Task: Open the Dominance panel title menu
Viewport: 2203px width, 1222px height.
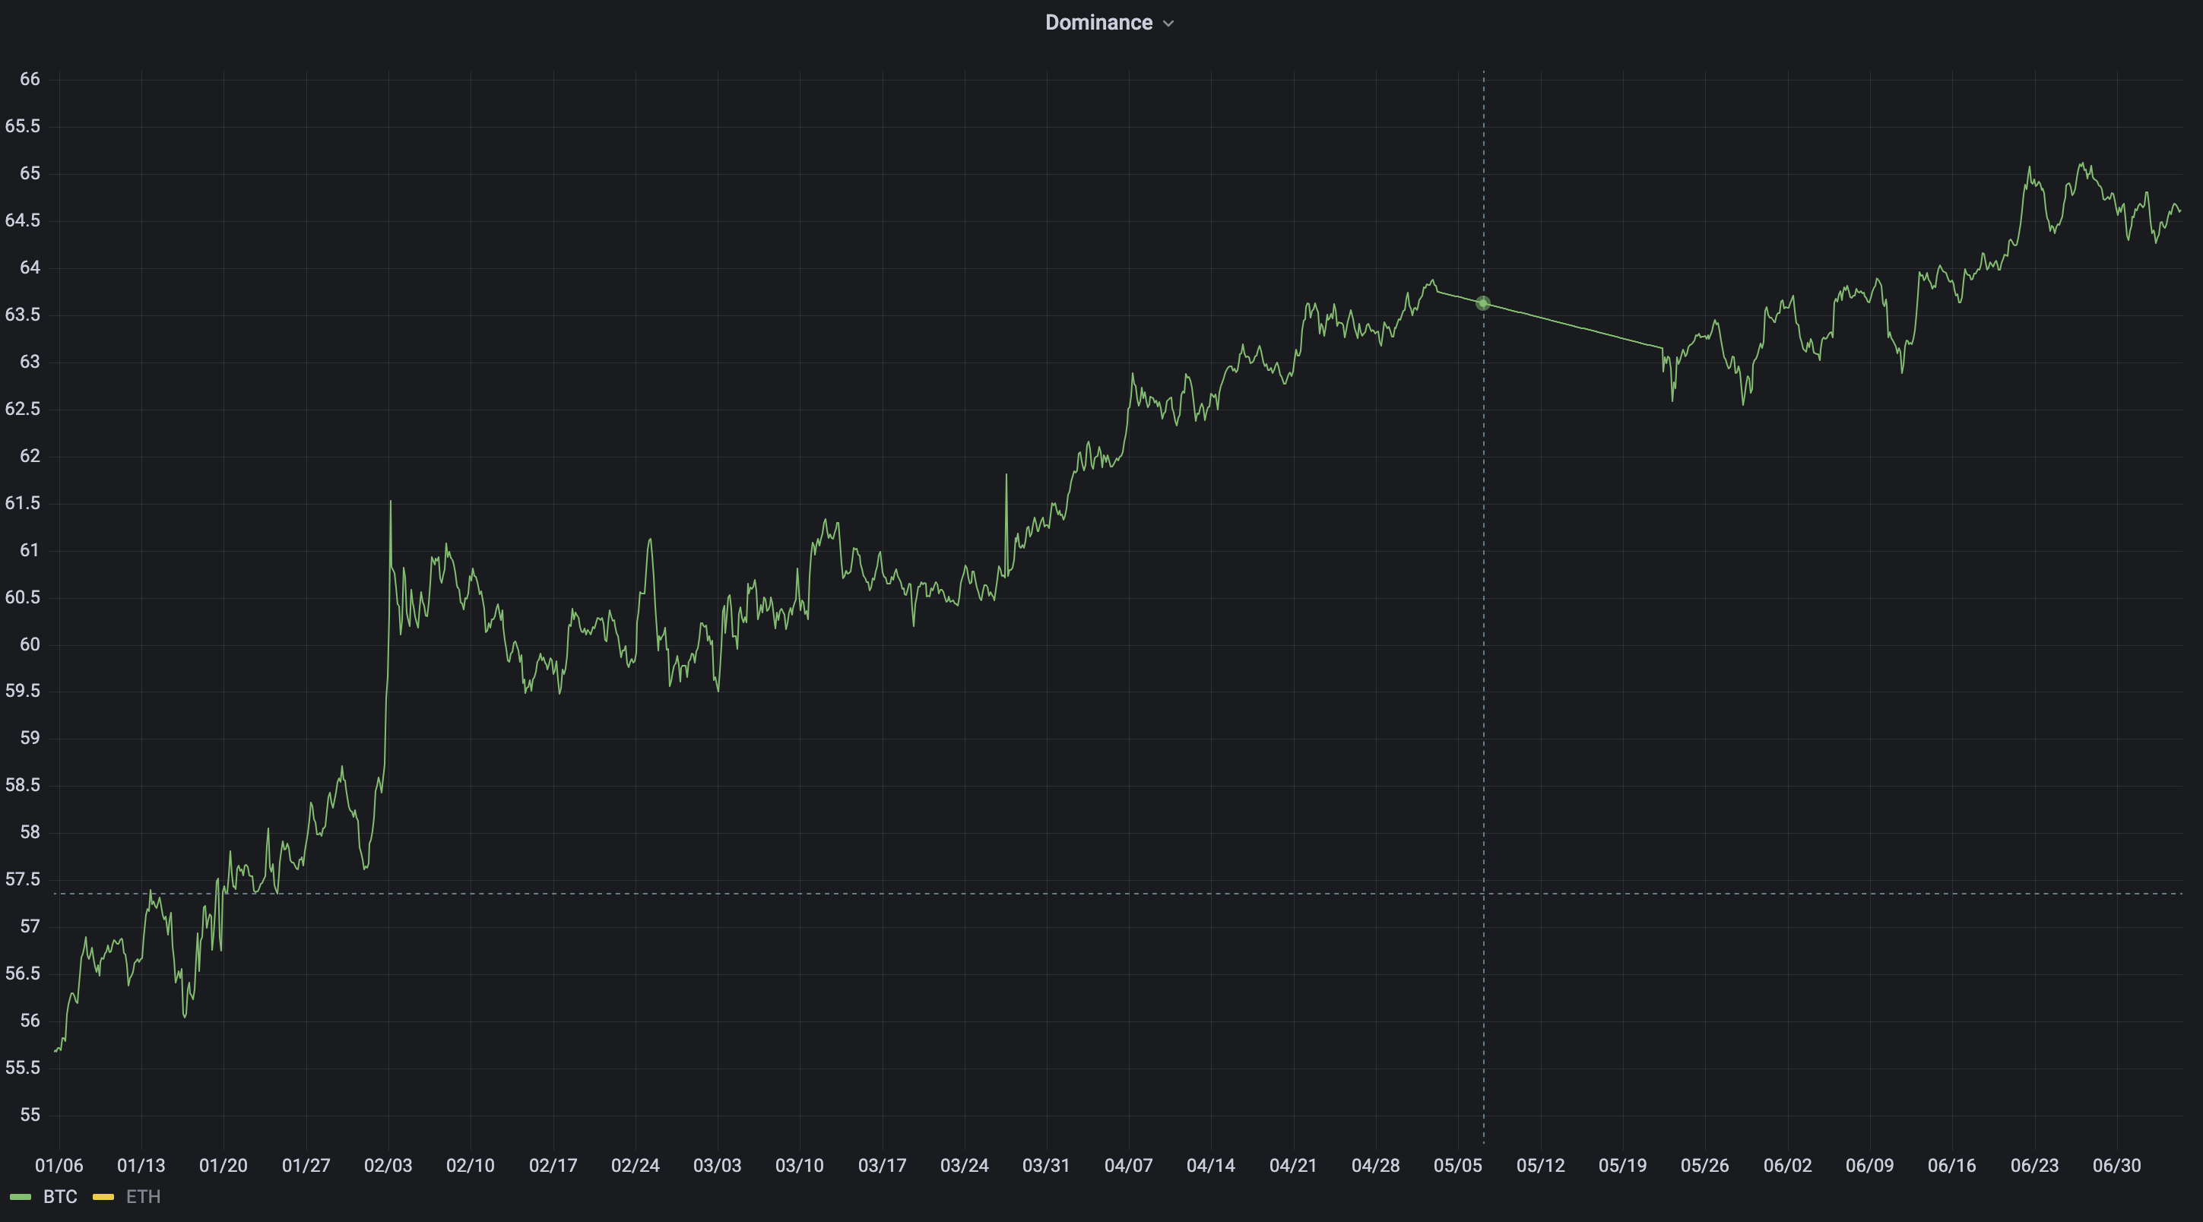Action: (1099, 23)
